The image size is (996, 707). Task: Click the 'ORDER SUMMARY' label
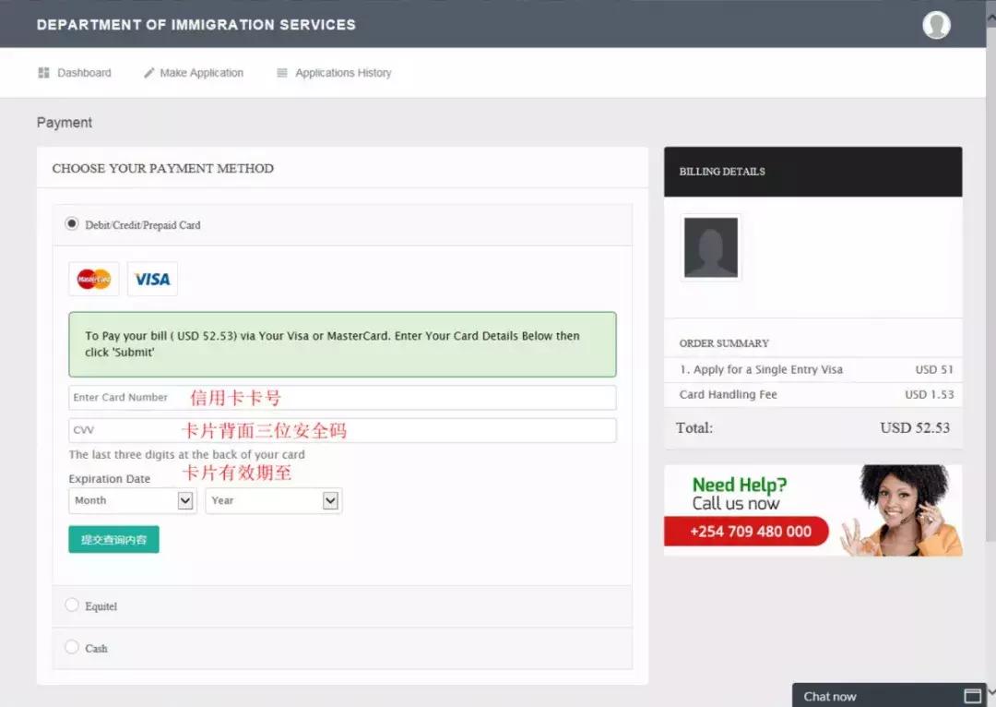click(724, 343)
